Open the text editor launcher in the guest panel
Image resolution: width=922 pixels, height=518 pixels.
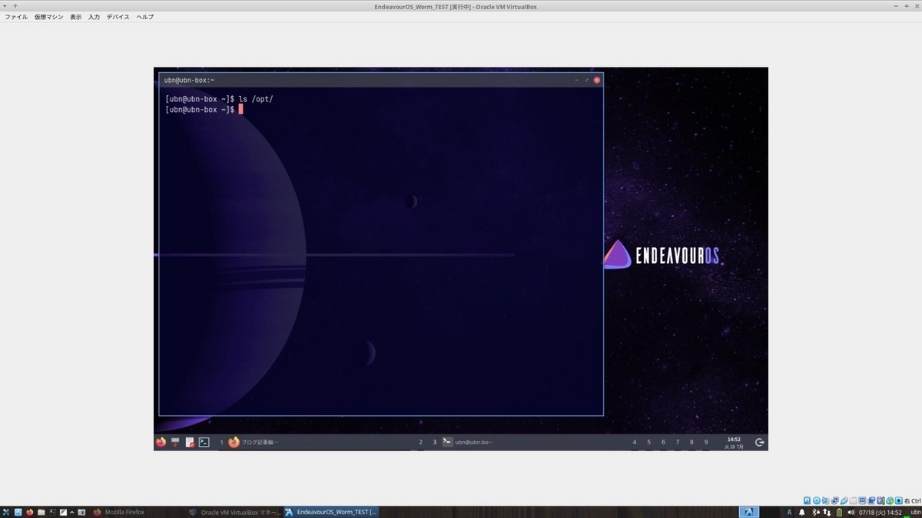coord(190,442)
